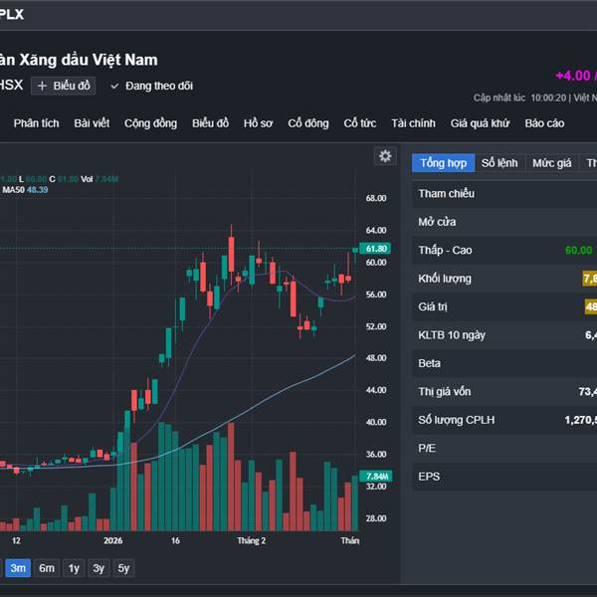Select the Cổ đông tab
Viewport: 597px width, 597px height.
point(308,123)
